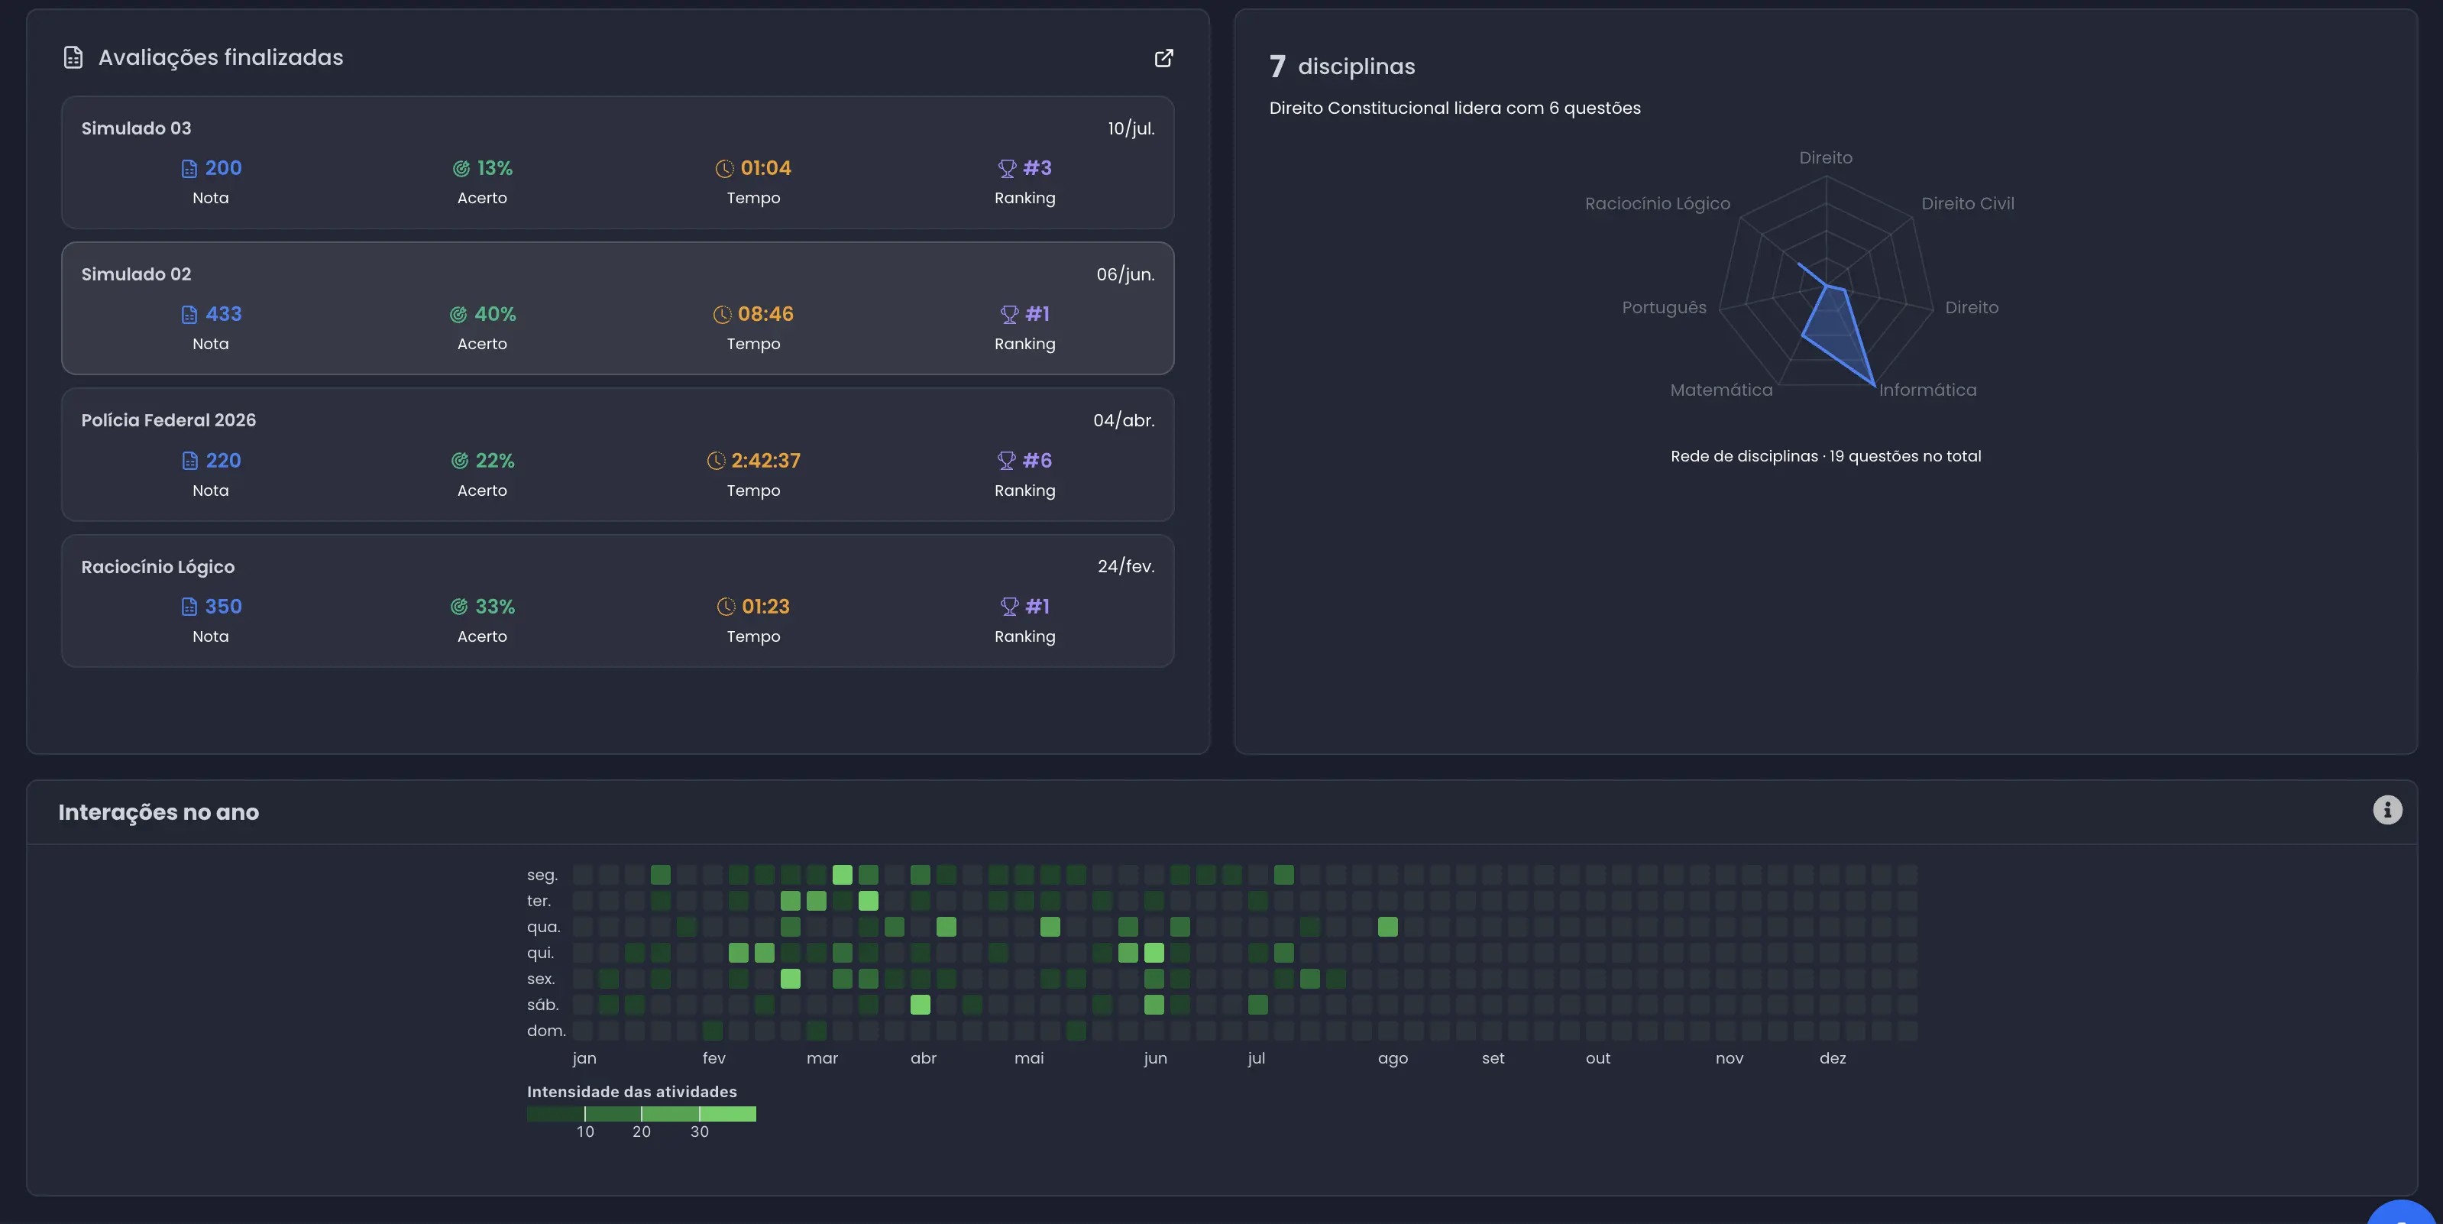This screenshot has height=1224, width=2443.
Task: Click the lone August heatmap cell on qua. row
Action: [1387, 927]
